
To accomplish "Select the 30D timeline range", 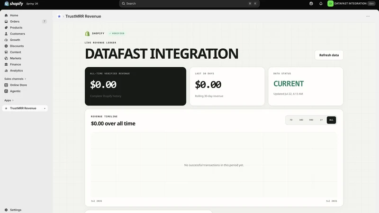I will [x=301, y=120].
